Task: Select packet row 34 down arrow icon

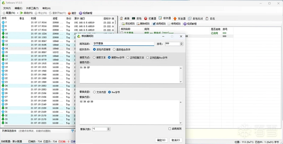Action: 3,123
